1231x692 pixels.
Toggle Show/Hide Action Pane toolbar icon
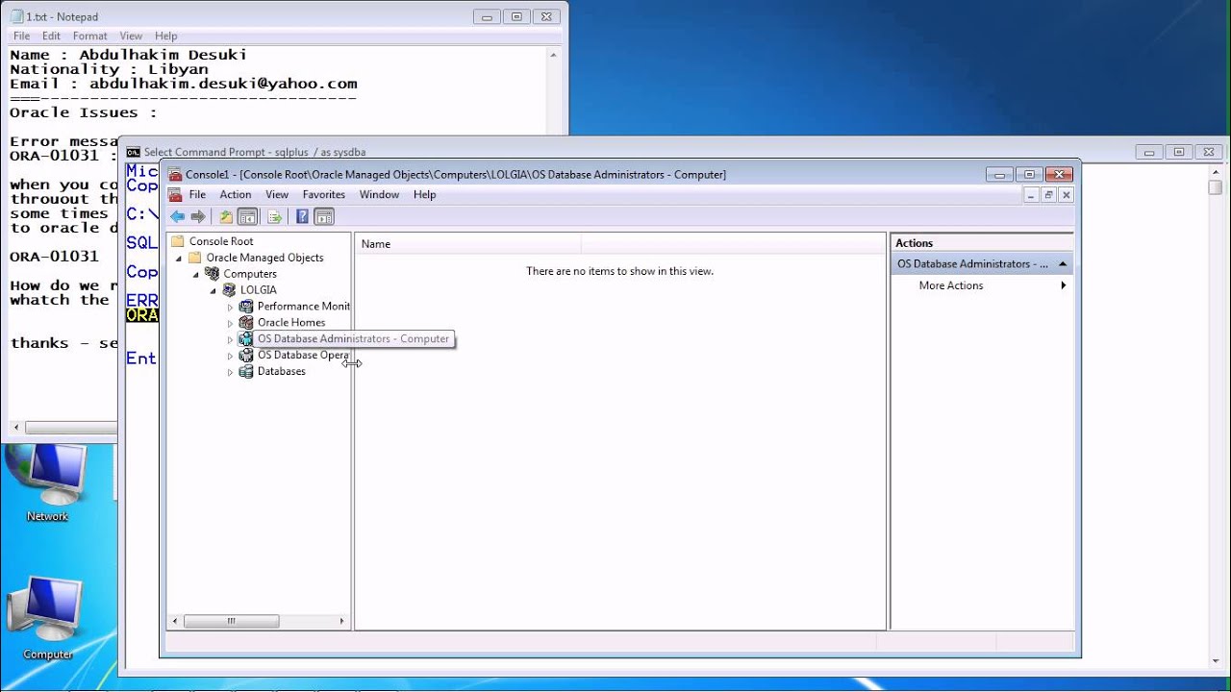coord(324,217)
